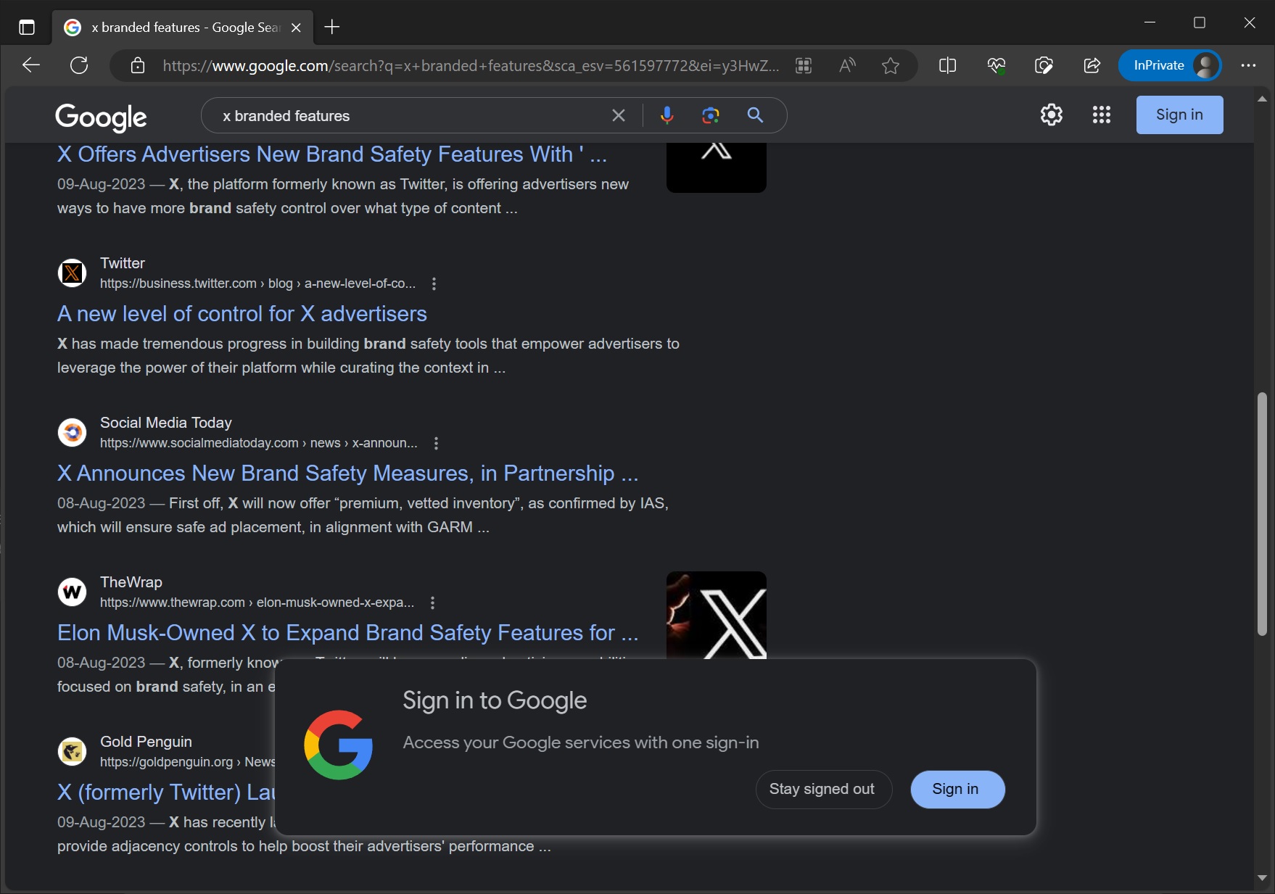The image size is (1275, 894).
Task: Open more options for Twitter result
Action: click(434, 283)
